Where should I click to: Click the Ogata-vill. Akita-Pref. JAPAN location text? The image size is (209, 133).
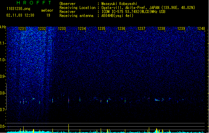[148, 8]
